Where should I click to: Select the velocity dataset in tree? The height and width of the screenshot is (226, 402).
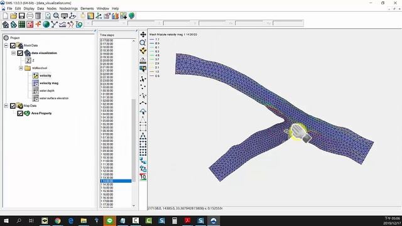tap(45, 75)
